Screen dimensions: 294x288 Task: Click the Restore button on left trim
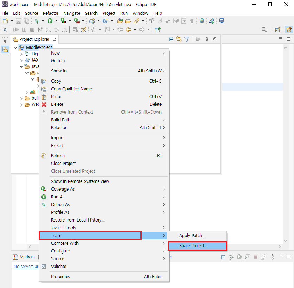[x=5, y=42]
